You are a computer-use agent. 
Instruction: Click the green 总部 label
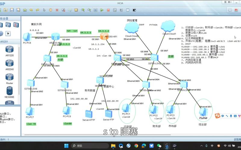pos(171,56)
